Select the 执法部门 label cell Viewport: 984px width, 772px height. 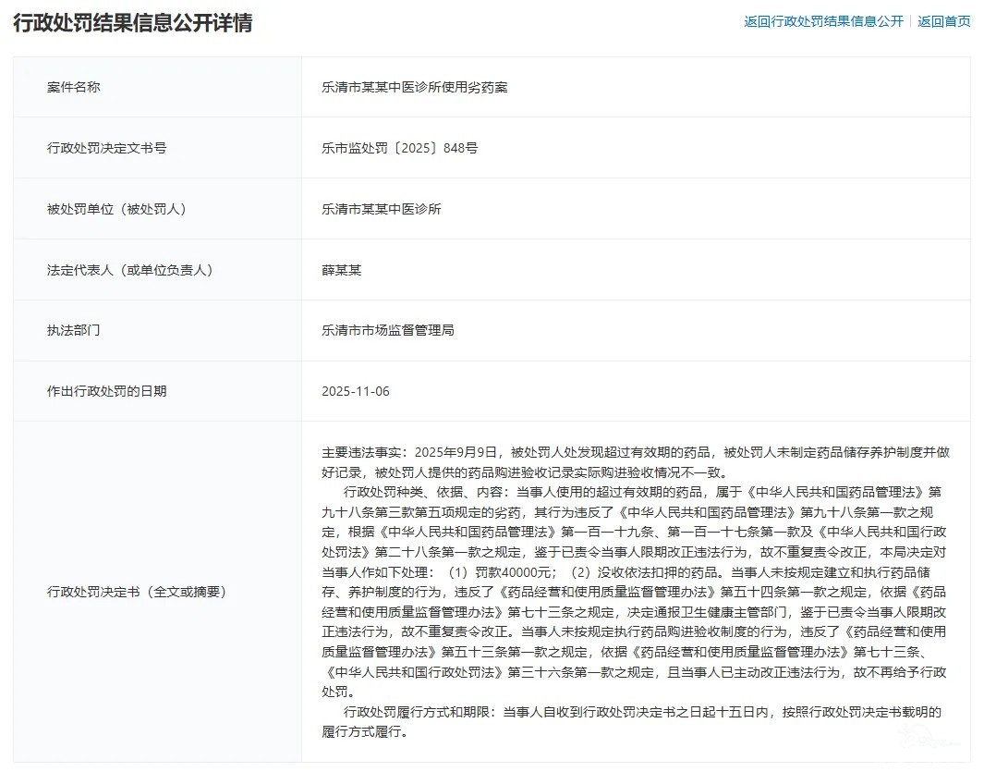(74, 330)
